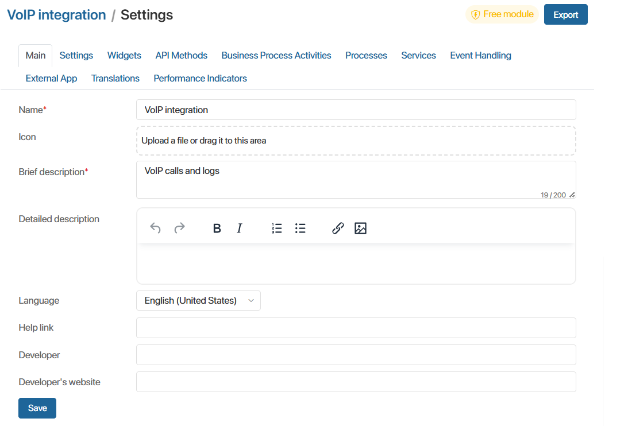
Task: Click the Free module badge
Action: coord(502,14)
